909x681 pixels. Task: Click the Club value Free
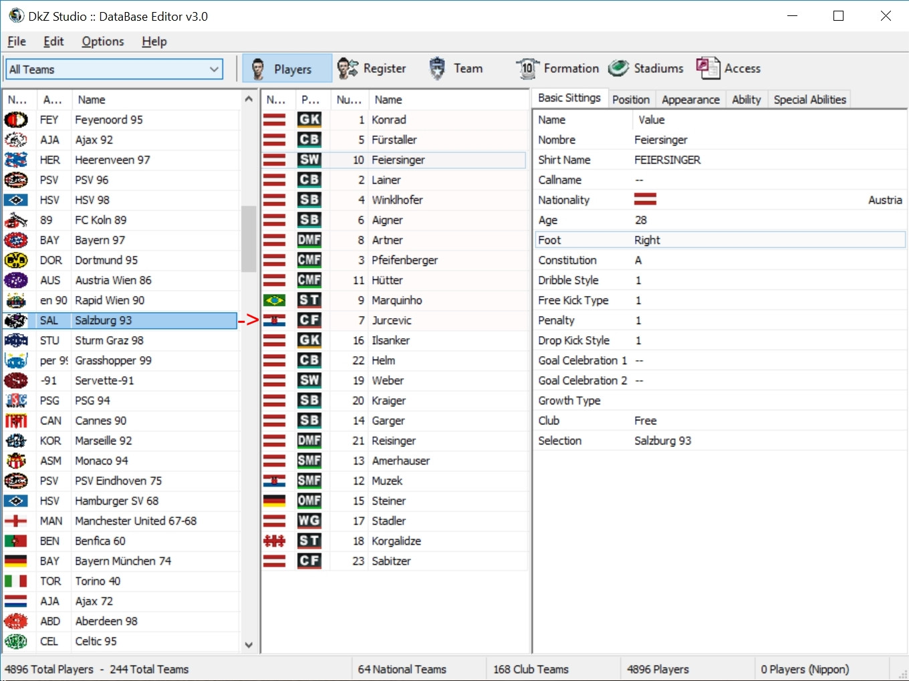[x=645, y=420]
